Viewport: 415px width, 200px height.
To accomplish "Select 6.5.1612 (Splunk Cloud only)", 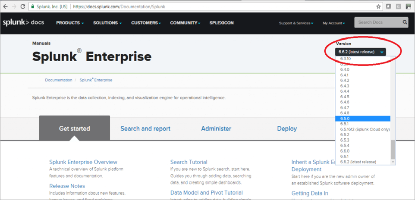I will coord(363,129).
